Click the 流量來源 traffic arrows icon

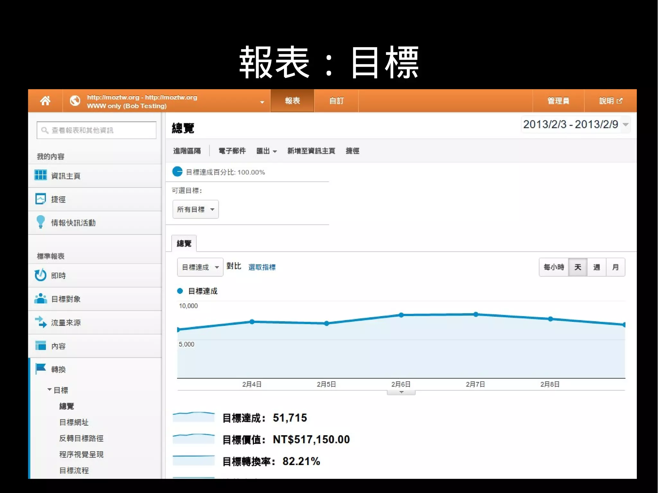coord(40,322)
